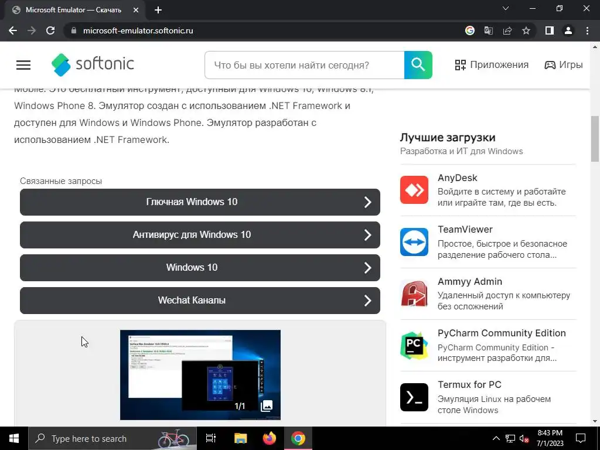Reload the current page
Viewport: 600px width, 450px height.
point(50,30)
